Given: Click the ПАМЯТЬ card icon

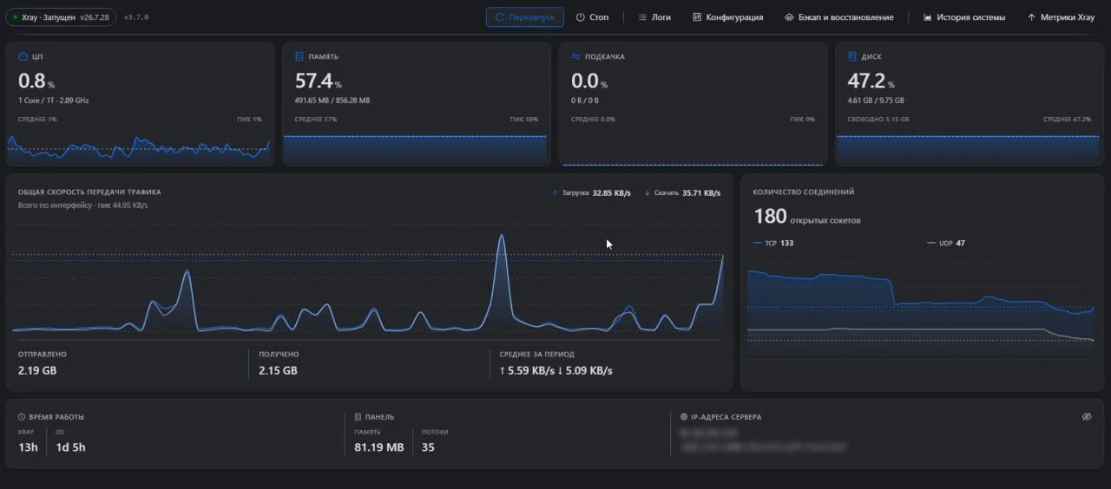Looking at the screenshot, I should click(299, 56).
